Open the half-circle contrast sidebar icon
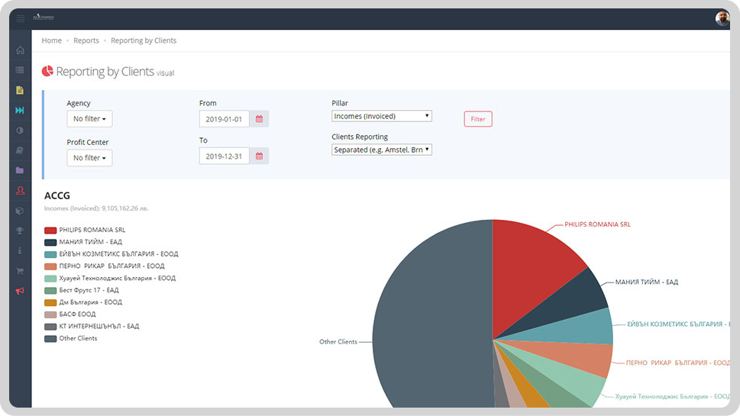Viewport: 740px width, 416px height. click(x=20, y=131)
